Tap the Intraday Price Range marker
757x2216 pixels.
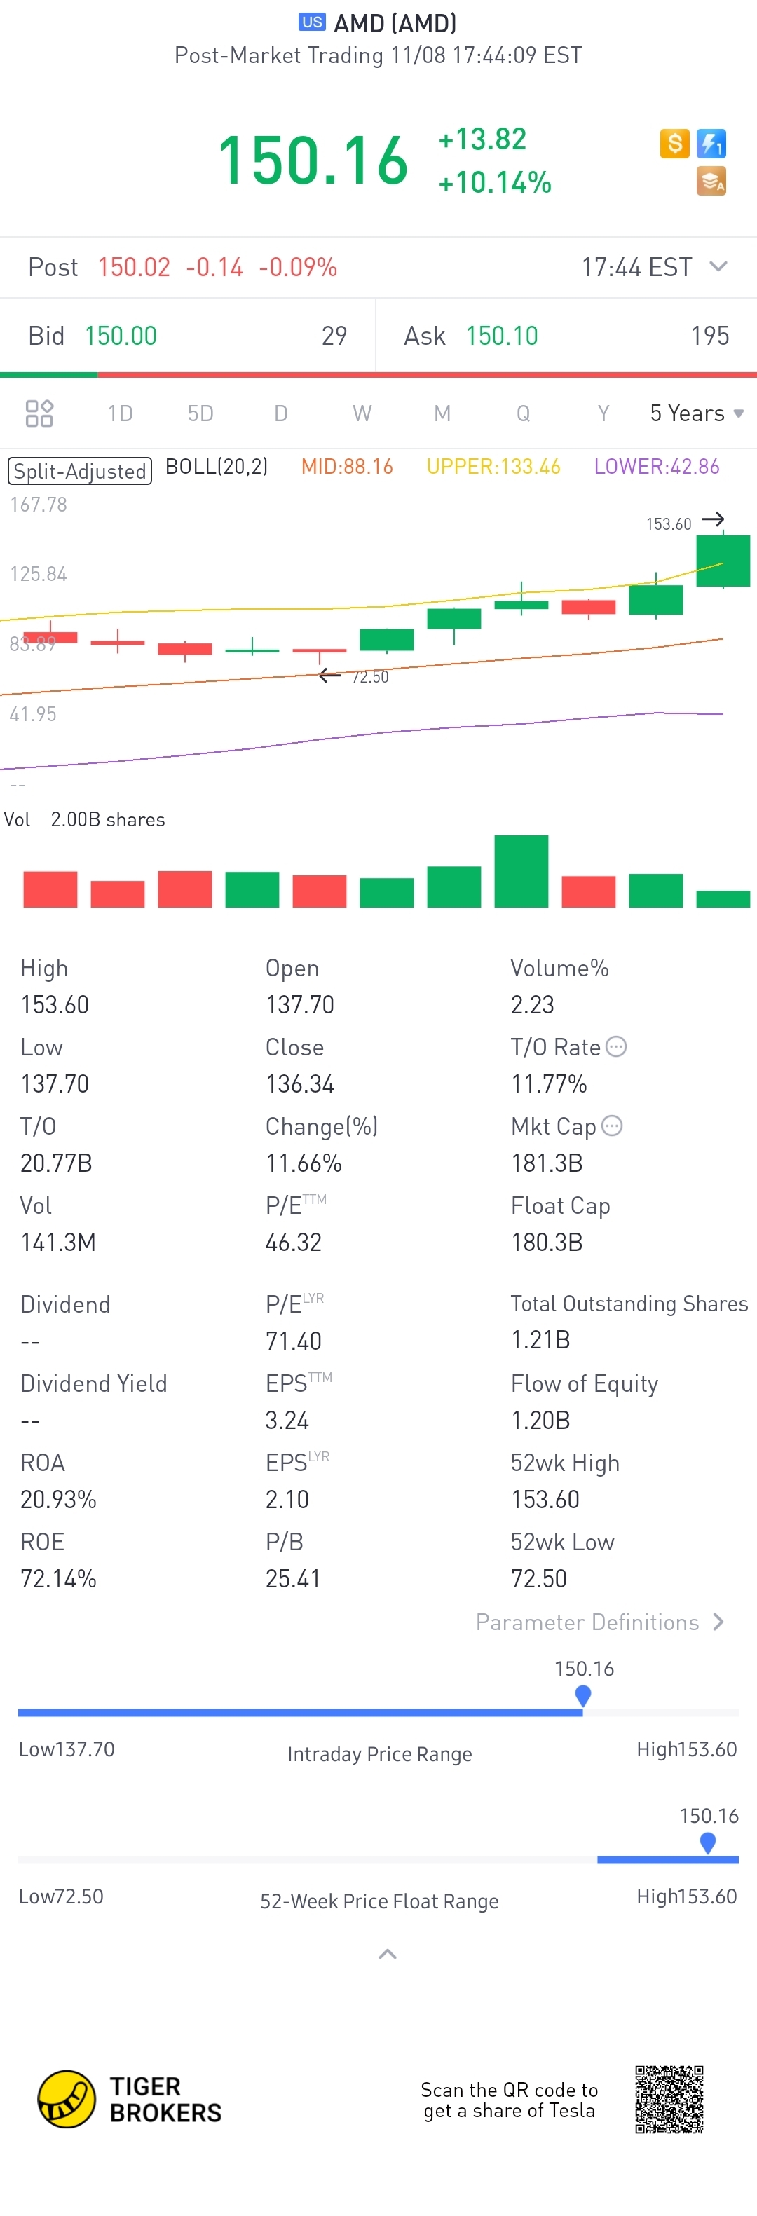click(583, 1695)
